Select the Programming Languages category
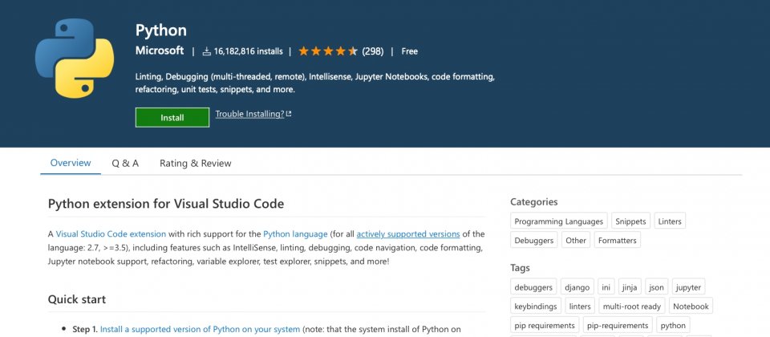The width and height of the screenshot is (770, 337). click(559, 221)
